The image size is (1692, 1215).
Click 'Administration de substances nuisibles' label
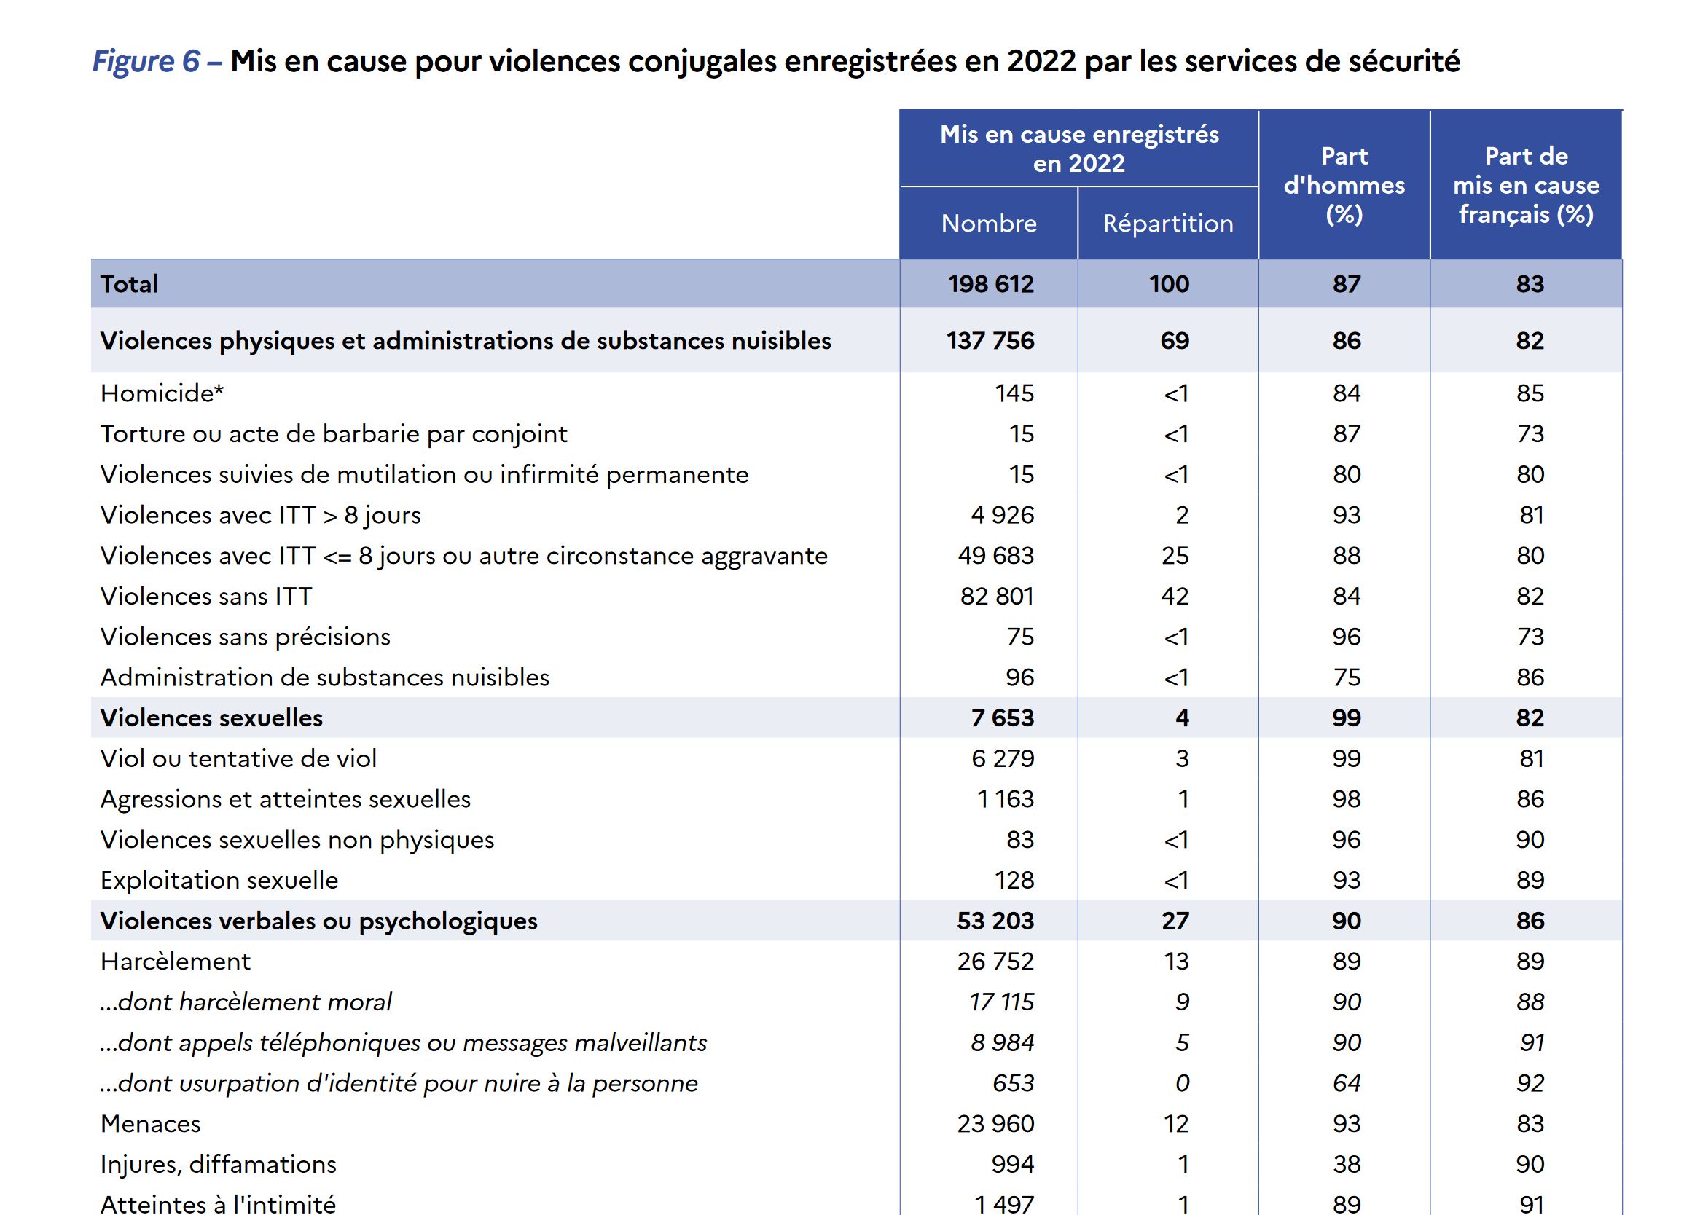(x=324, y=678)
